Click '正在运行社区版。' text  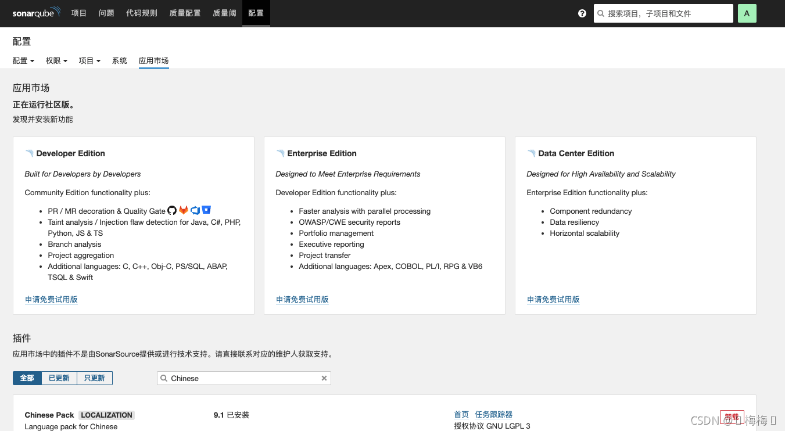tap(44, 105)
